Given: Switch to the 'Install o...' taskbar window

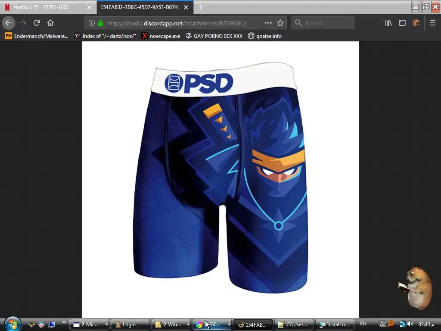Looking at the screenshot, I should [335, 325].
